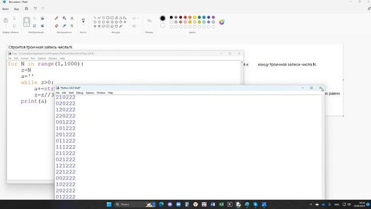This screenshot has height=209, width=371.
Task: Click output line 001222 in the shell
Action: pos(66,122)
